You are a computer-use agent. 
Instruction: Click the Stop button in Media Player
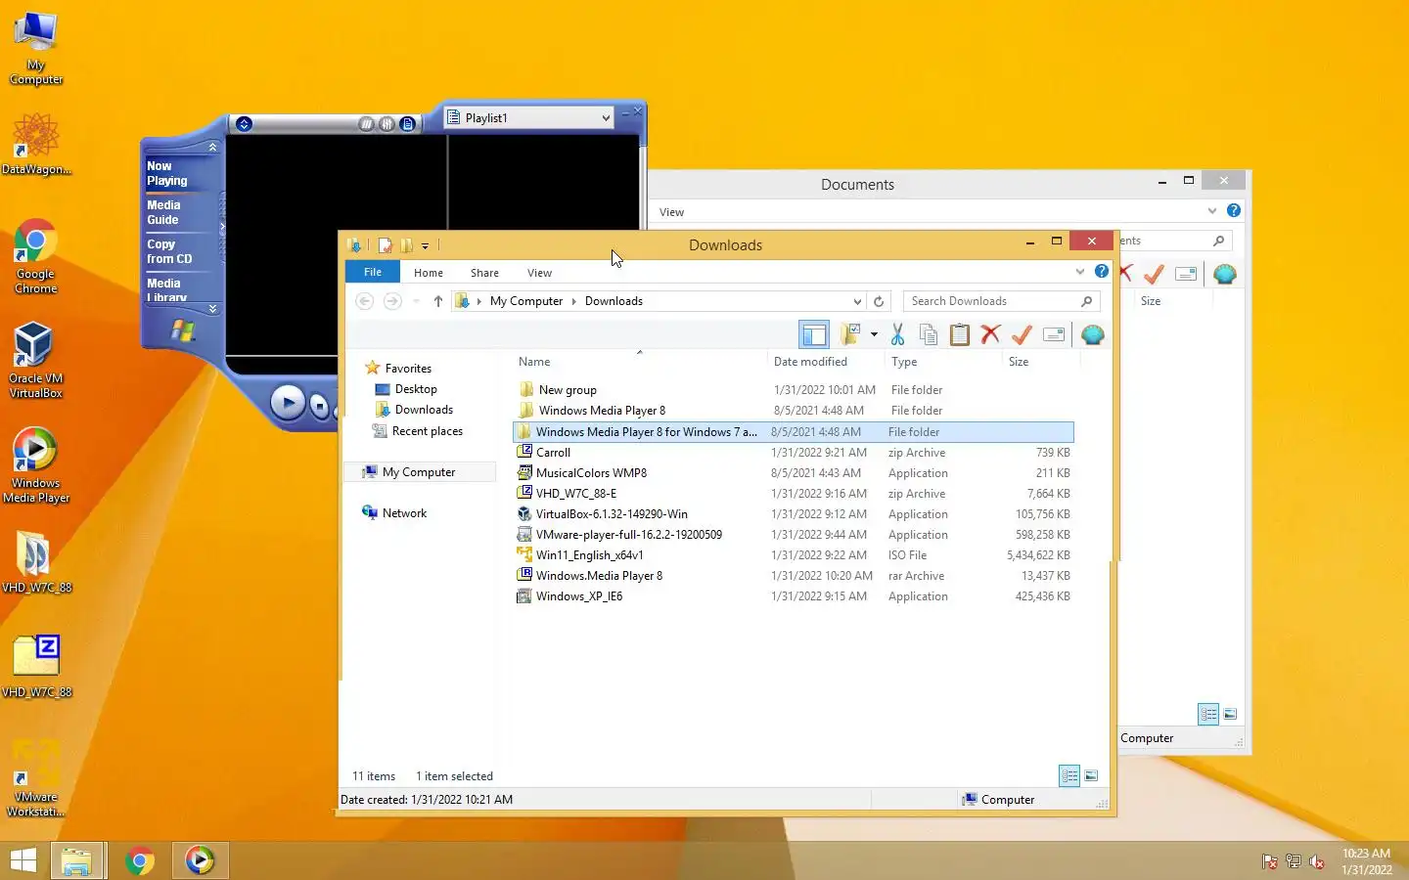[319, 405]
